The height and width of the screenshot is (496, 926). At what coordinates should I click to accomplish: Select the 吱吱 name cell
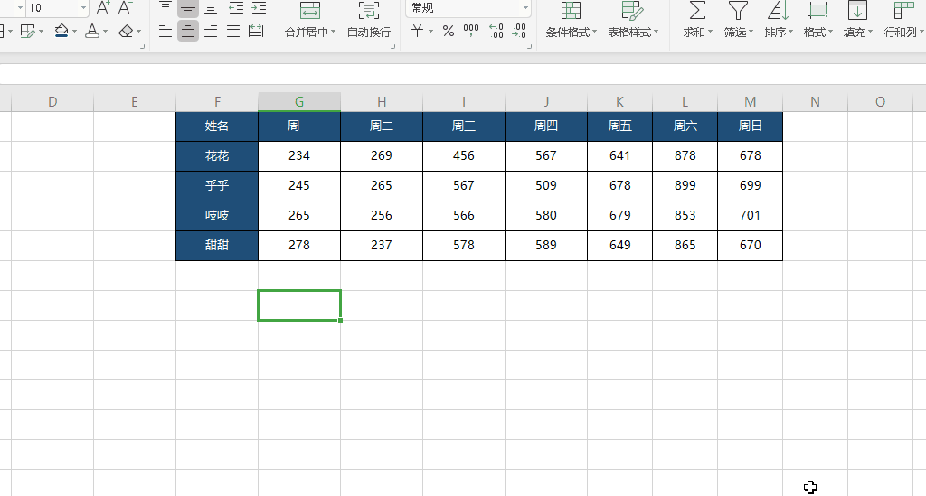click(x=217, y=216)
